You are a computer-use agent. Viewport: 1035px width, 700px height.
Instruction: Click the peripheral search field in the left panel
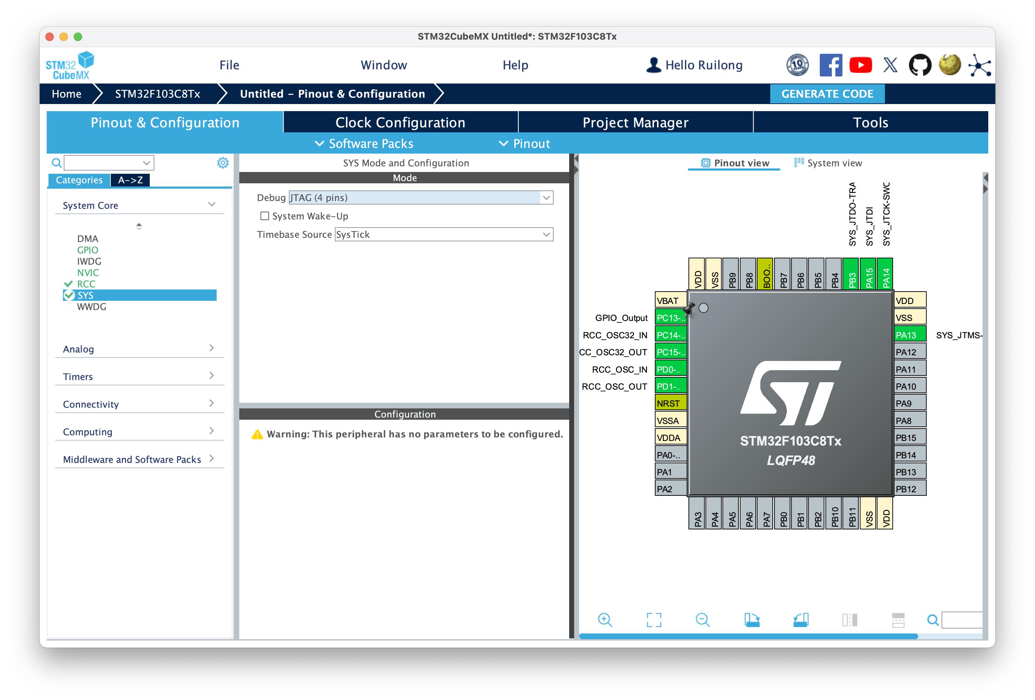click(x=107, y=162)
